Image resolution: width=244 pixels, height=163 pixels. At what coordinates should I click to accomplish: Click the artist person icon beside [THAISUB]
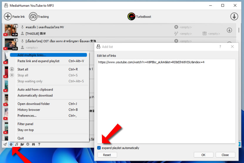click(x=22, y=33)
